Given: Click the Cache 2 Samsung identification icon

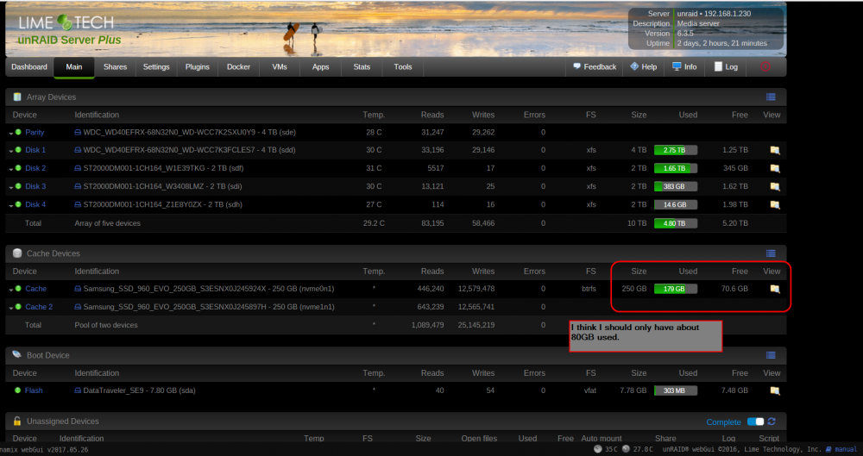Looking at the screenshot, I should pyautogui.click(x=78, y=306).
